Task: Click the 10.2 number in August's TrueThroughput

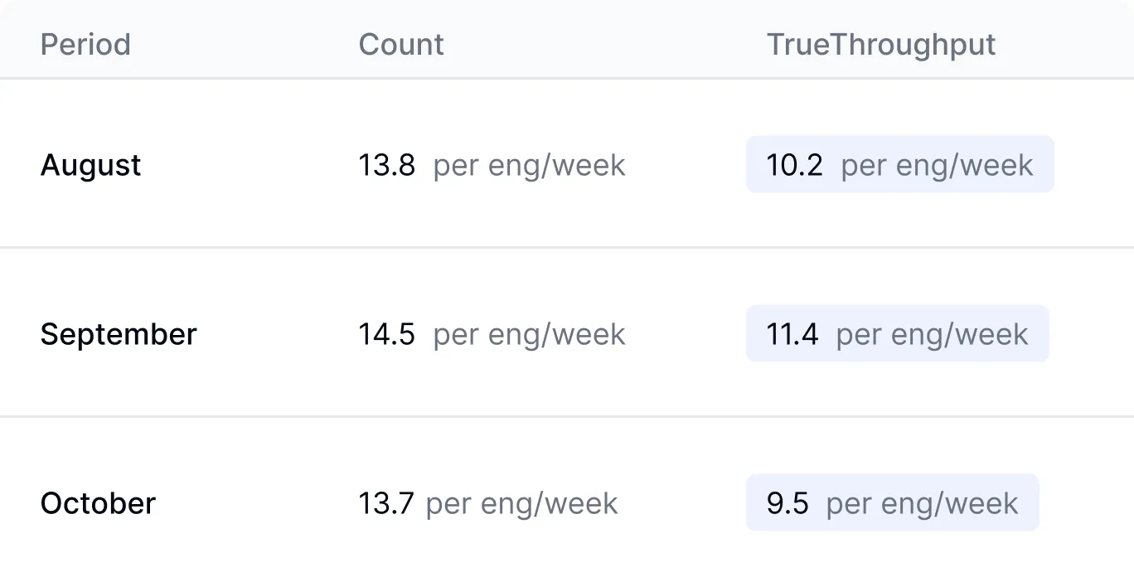Action: (794, 165)
